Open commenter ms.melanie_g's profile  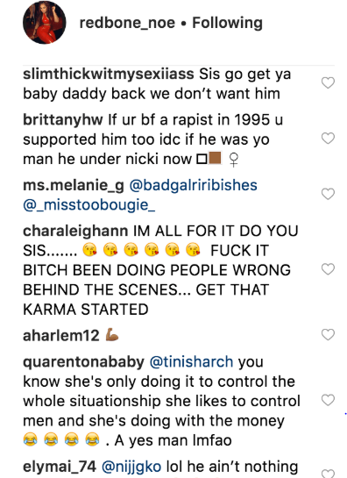tap(74, 186)
